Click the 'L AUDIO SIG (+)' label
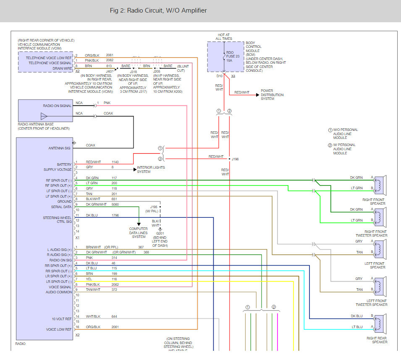Viewport: 401px width, 355px height. [59, 249]
